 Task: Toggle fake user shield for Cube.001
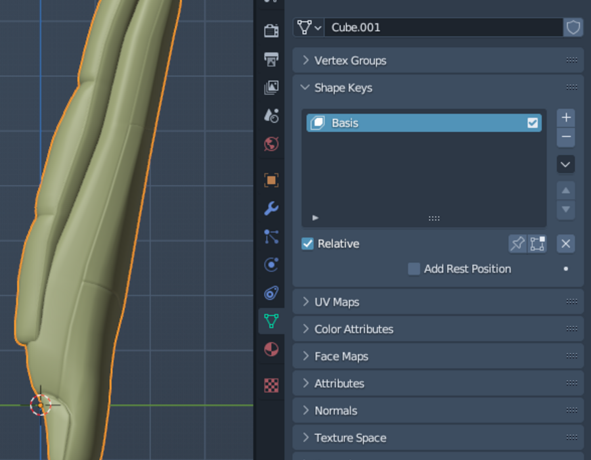(x=573, y=28)
